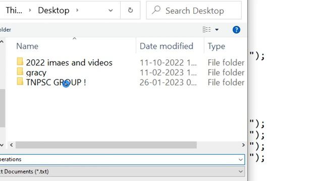323x181 pixels.
Task: Open the address bar history dropdown
Action: click(111, 10)
